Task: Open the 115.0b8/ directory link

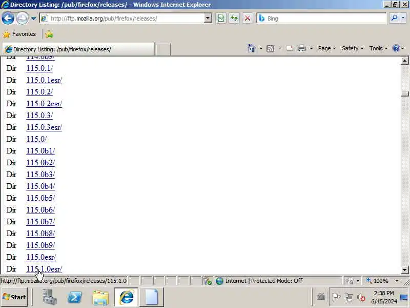Action: (40, 233)
